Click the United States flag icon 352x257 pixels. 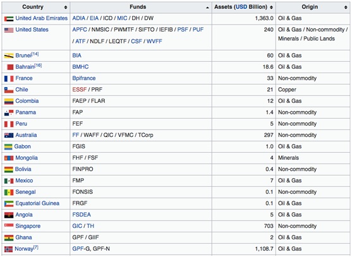tap(9, 30)
